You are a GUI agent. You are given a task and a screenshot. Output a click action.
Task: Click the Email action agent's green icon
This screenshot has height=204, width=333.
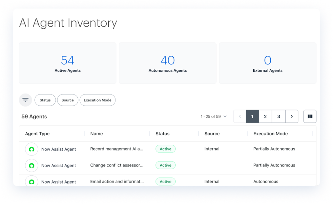[x=32, y=182]
